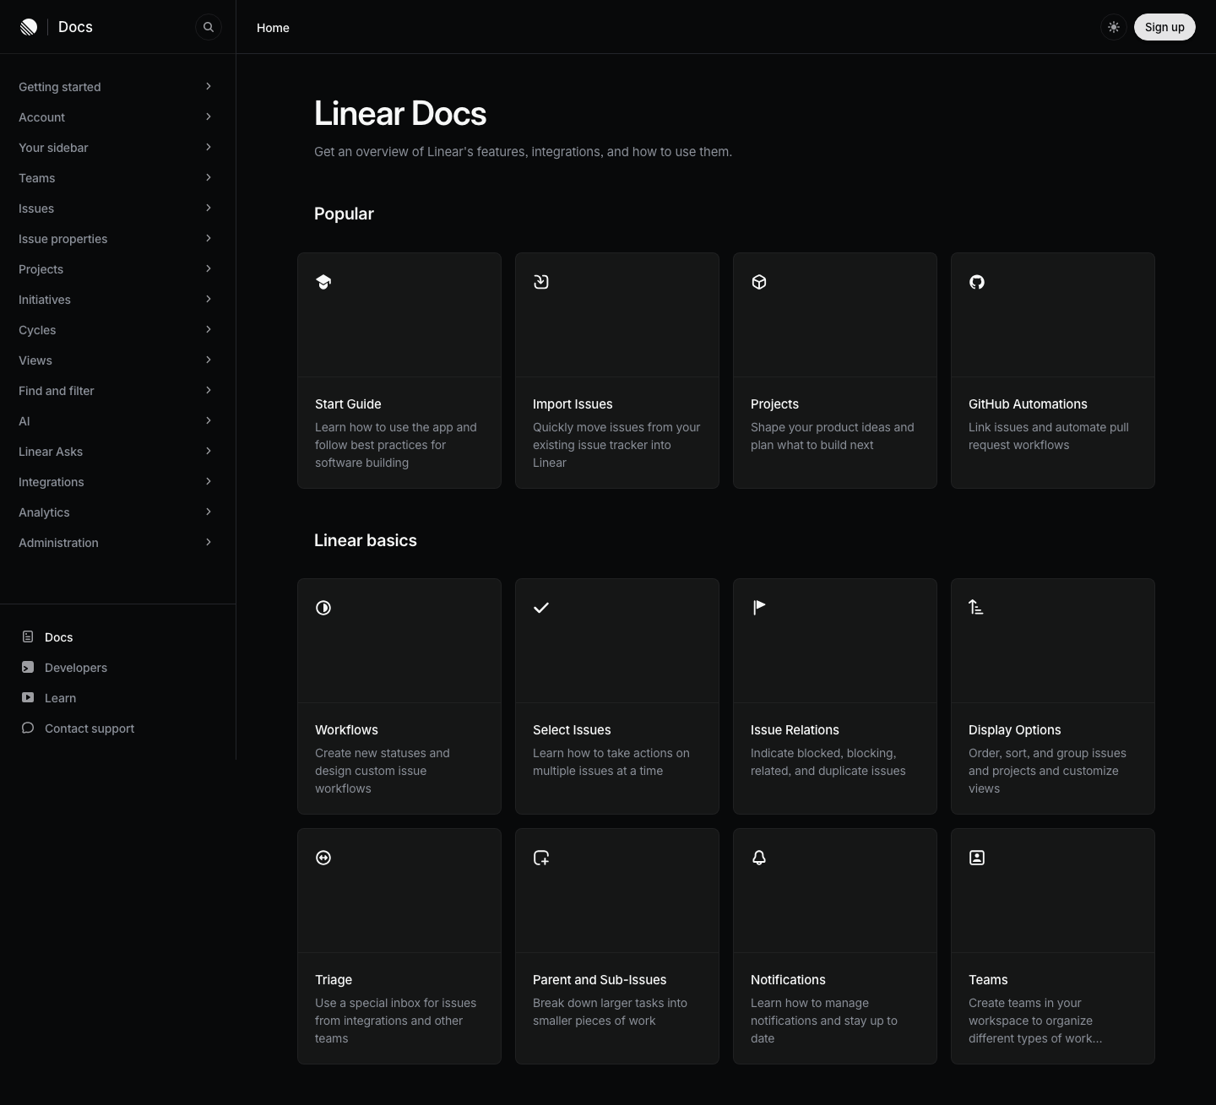This screenshot has width=1216, height=1105.
Task: Click the Issue Relations flag icon
Action: (759, 608)
